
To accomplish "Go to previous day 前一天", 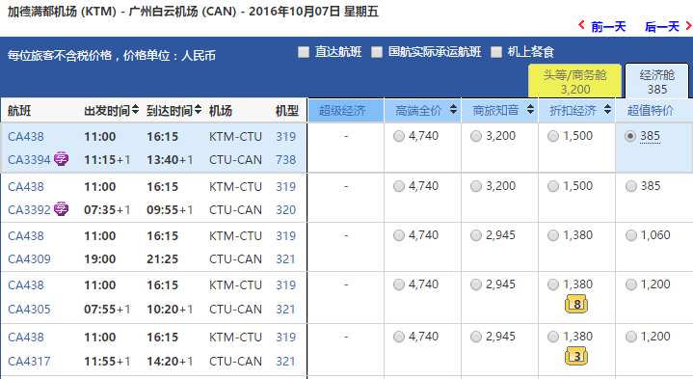I will (x=608, y=27).
